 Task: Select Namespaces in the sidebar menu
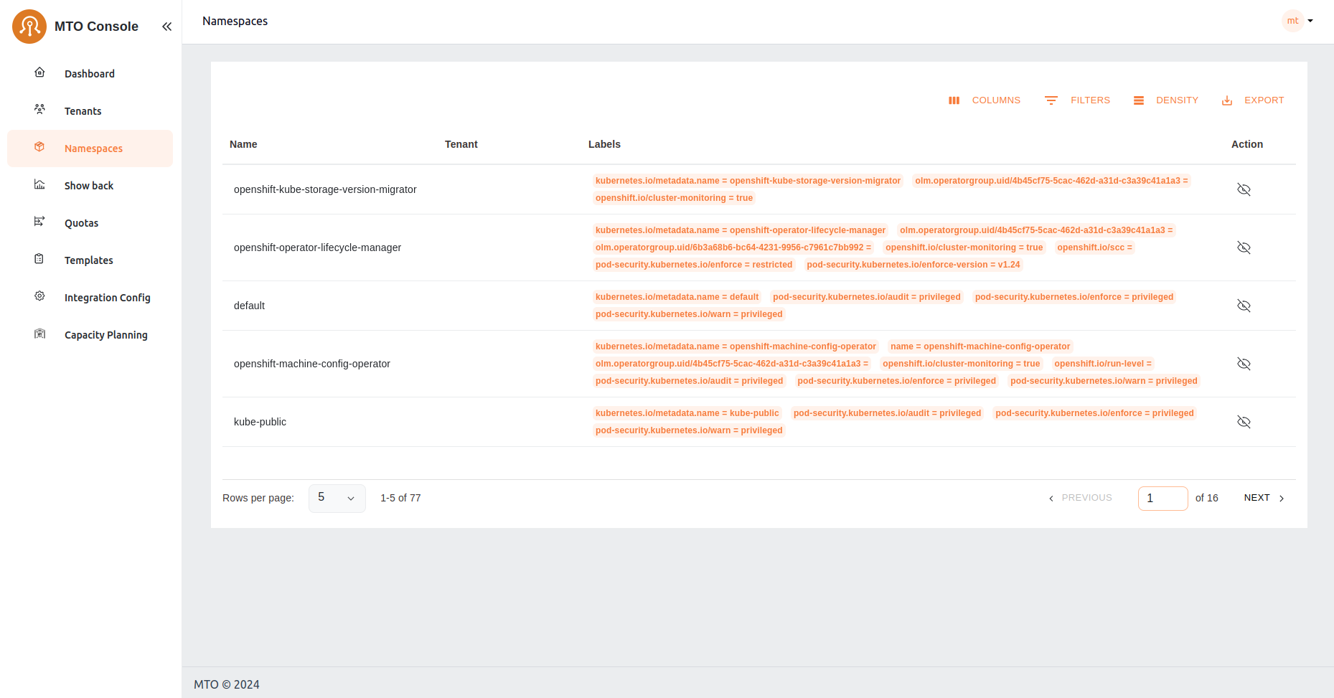pyautogui.click(x=93, y=148)
